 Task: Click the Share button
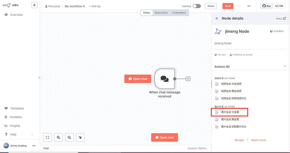point(211,6)
